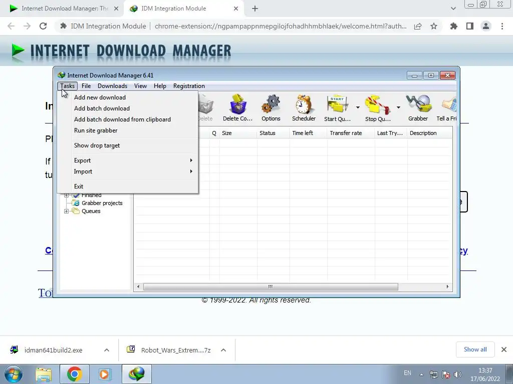Image resolution: width=513 pixels, height=384 pixels.
Task: Click the horizontal scrollbar thumb
Action: click(x=271, y=286)
